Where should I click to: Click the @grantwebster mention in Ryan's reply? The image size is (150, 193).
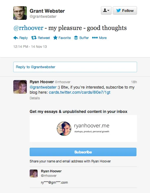[43, 87]
